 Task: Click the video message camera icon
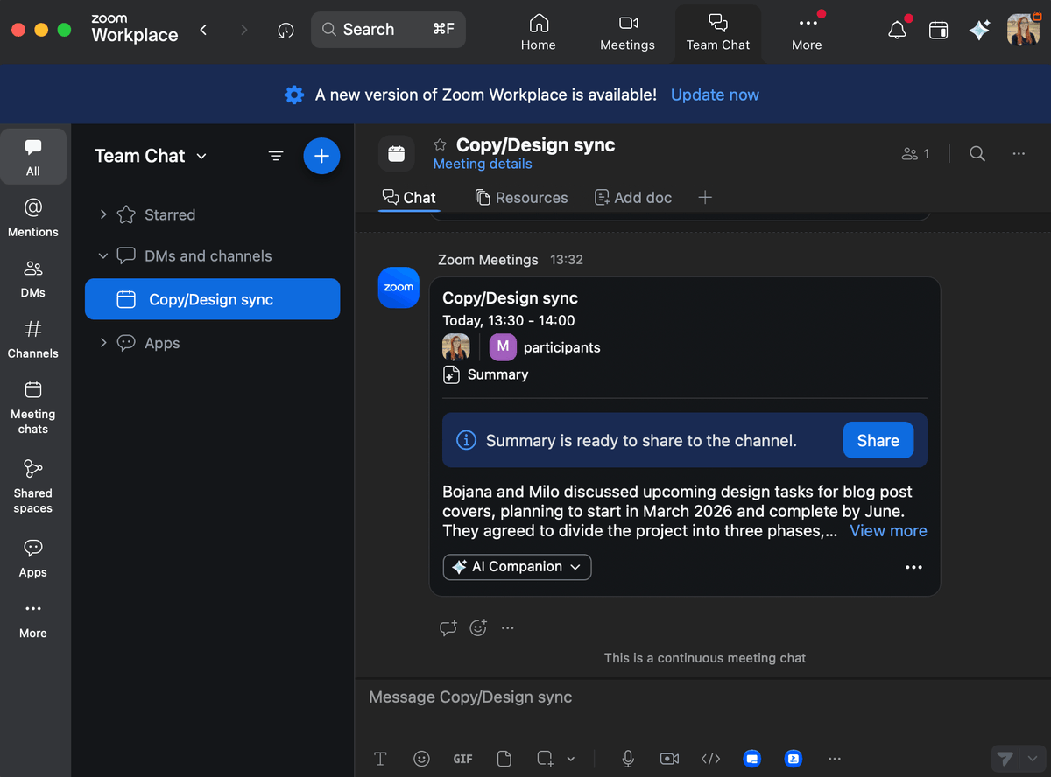669,759
